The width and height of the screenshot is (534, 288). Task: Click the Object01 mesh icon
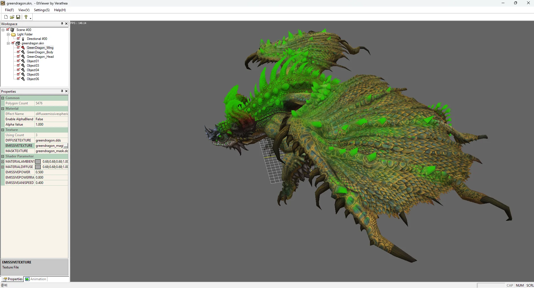click(23, 61)
